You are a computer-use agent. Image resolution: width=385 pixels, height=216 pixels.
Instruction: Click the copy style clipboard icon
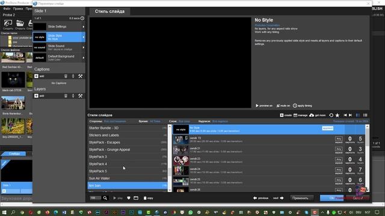click(145, 198)
